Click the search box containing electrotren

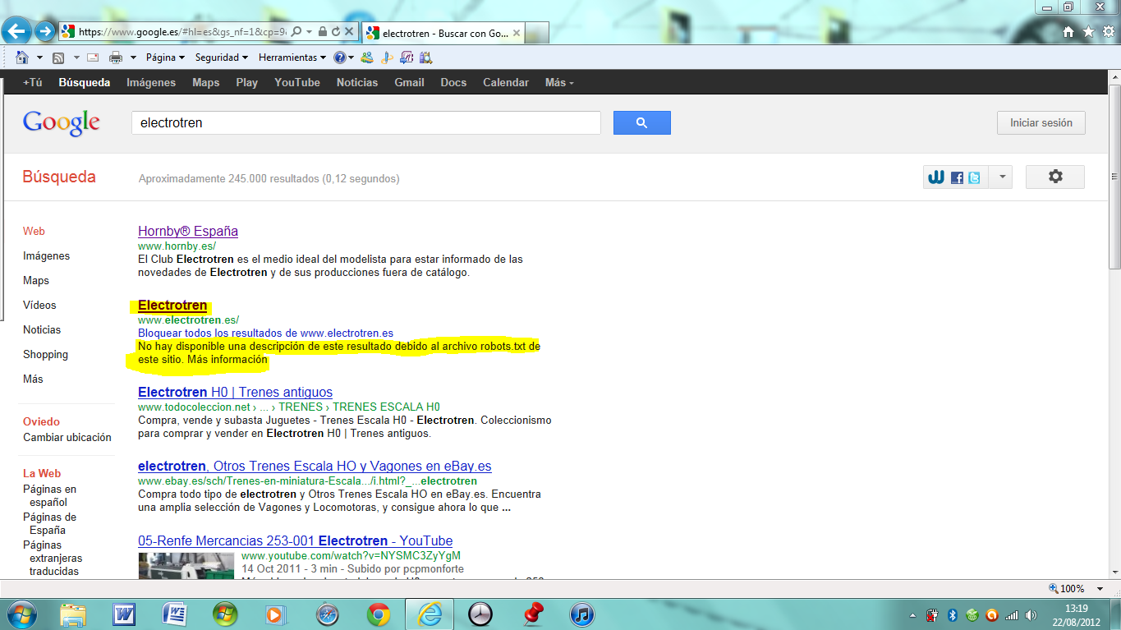click(x=366, y=123)
